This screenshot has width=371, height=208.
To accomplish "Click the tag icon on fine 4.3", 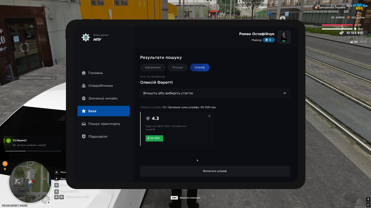I will pyautogui.click(x=148, y=118).
